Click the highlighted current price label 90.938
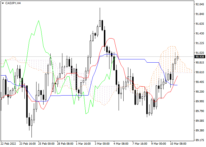 pos(200,56)
